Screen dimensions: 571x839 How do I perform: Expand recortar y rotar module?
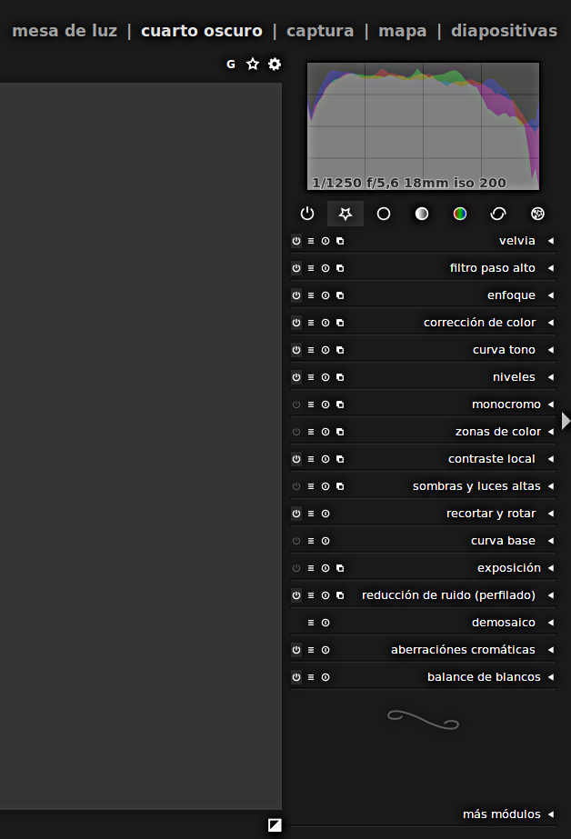tap(551, 514)
